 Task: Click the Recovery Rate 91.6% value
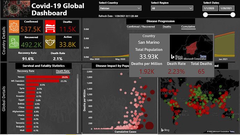tap(28, 59)
